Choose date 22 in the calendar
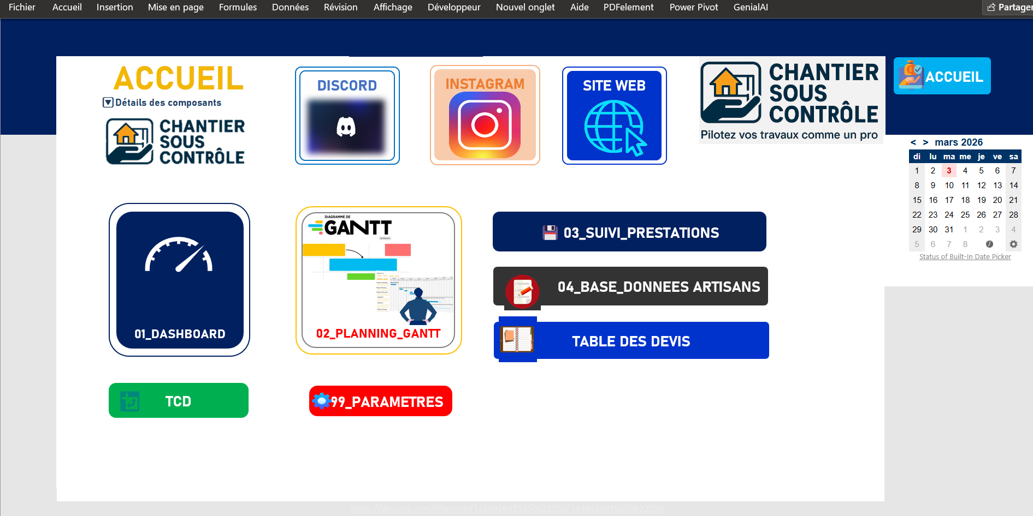 tap(917, 215)
